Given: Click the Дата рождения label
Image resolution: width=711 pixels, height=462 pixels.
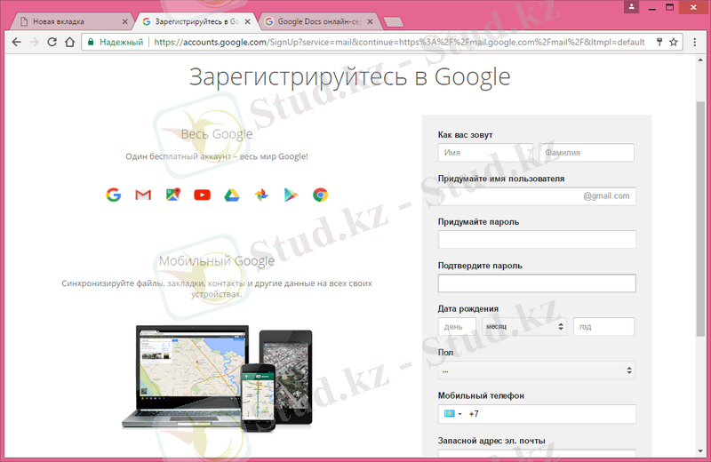Looking at the screenshot, I should click(468, 309).
